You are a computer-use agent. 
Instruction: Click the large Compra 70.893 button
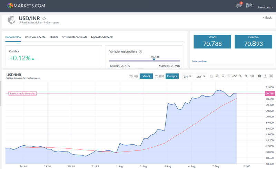[x=253, y=42]
